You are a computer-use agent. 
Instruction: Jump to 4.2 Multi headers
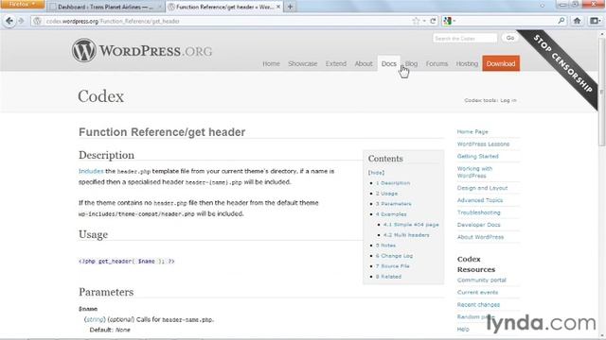pyautogui.click(x=406, y=235)
